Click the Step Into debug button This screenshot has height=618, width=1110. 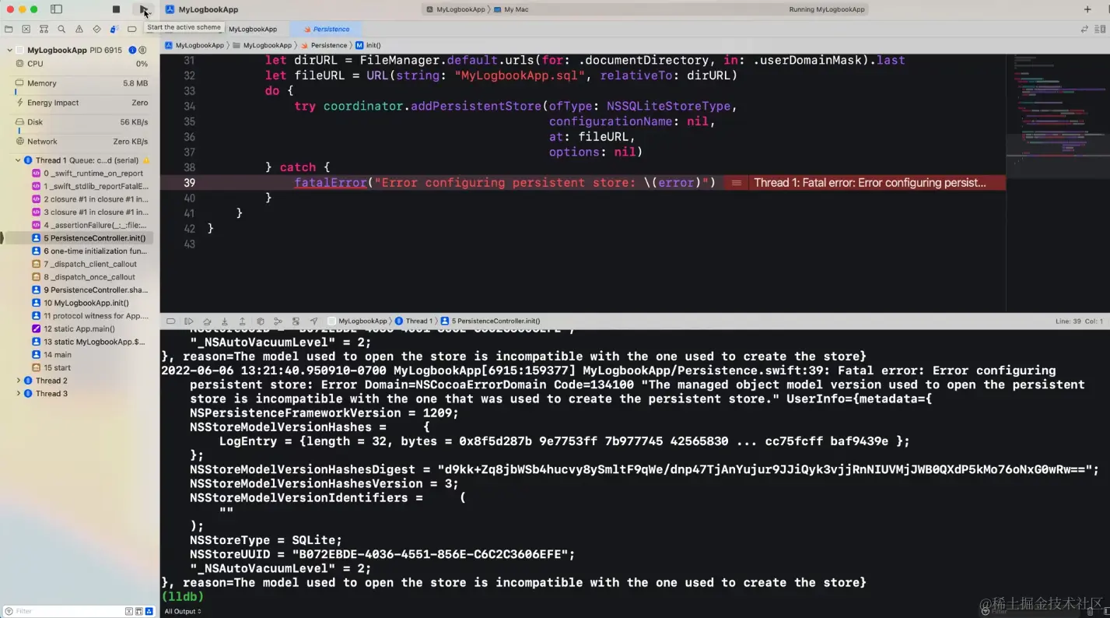[225, 321]
